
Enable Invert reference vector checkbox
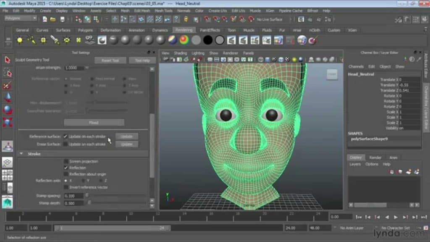pyautogui.click(x=66, y=187)
